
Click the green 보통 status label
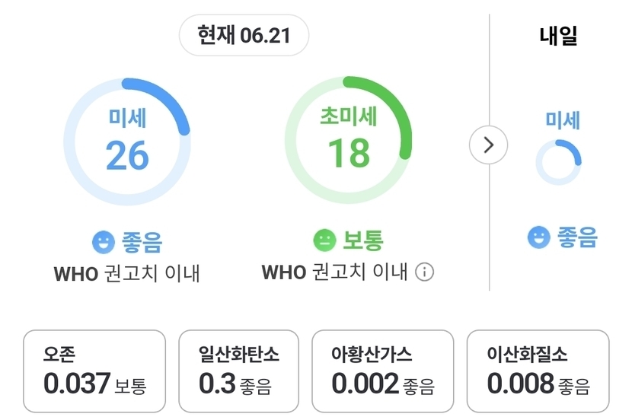tap(362, 240)
